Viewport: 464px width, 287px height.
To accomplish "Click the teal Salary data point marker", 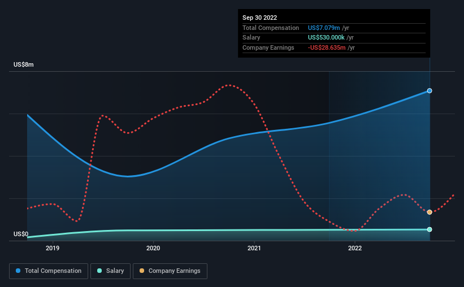I will pyautogui.click(x=430, y=229).
